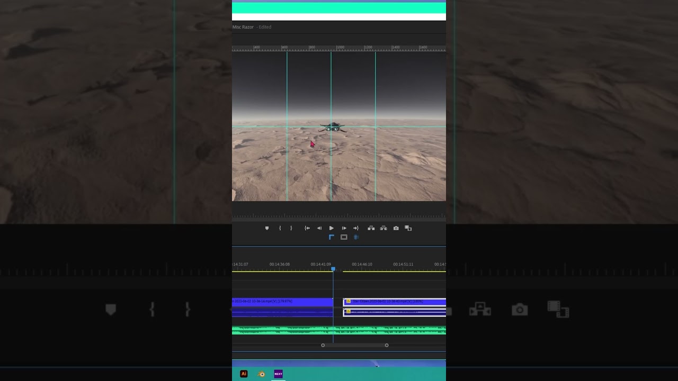Click the left handle of the timeline zoom bar
This screenshot has width=678, height=381.
pos(323,345)
